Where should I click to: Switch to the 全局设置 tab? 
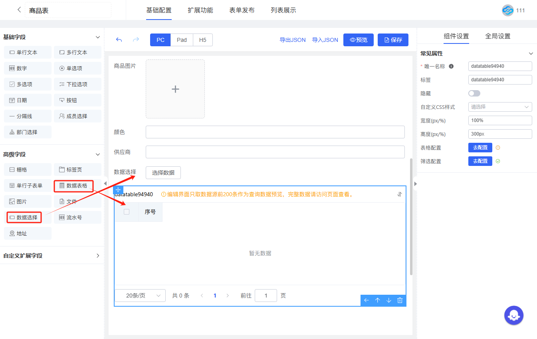coord(497,36)
